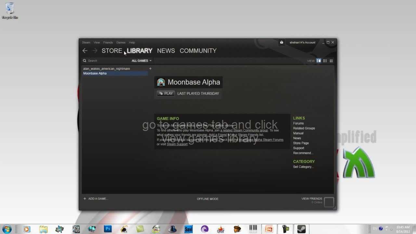Open the Windows Start menu orb

[7, 229]
